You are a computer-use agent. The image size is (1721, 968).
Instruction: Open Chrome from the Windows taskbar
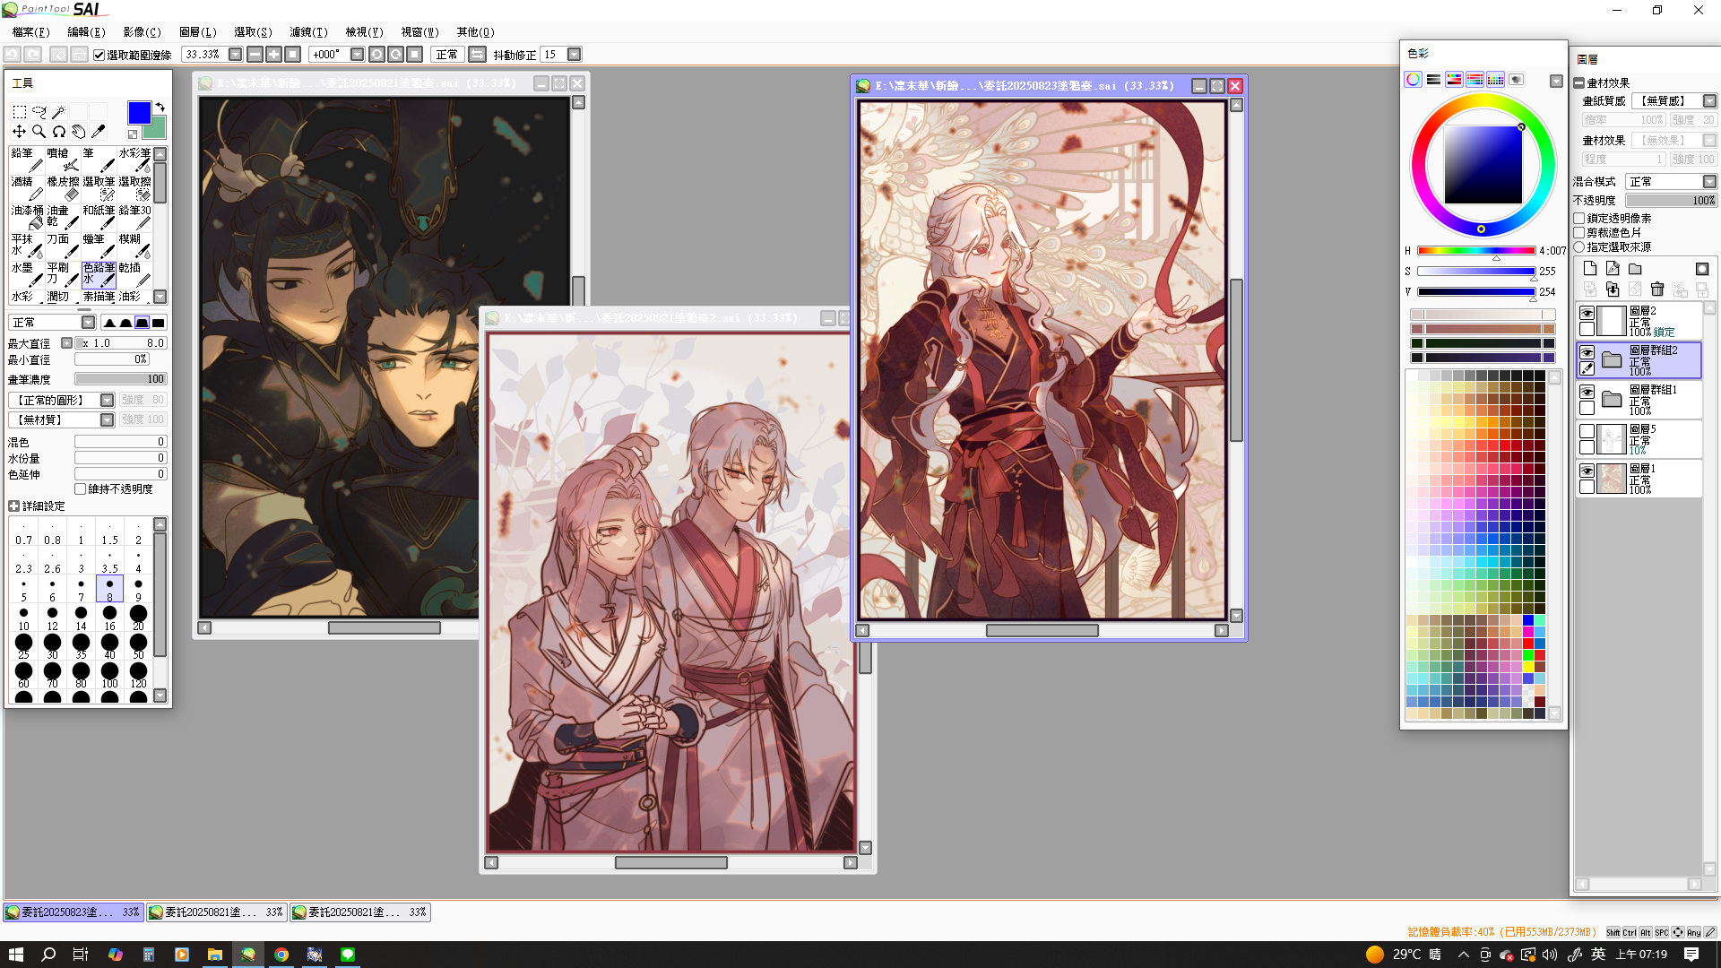click(x=281, y=955)
